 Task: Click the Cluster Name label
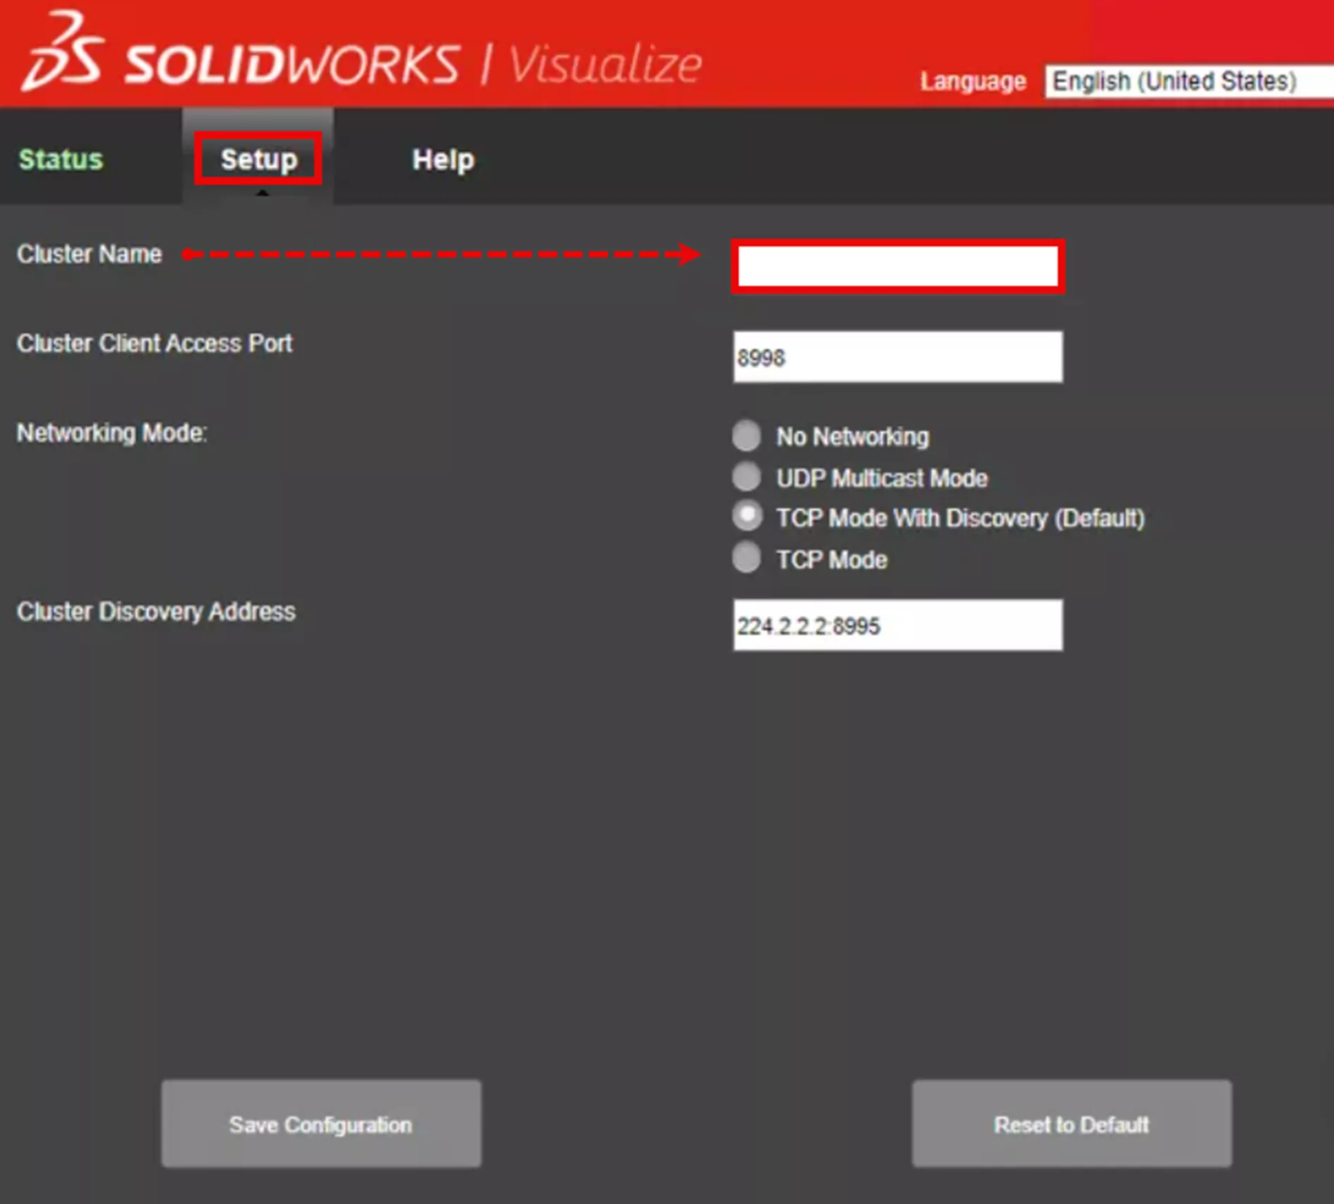click(x=90, y=254)
